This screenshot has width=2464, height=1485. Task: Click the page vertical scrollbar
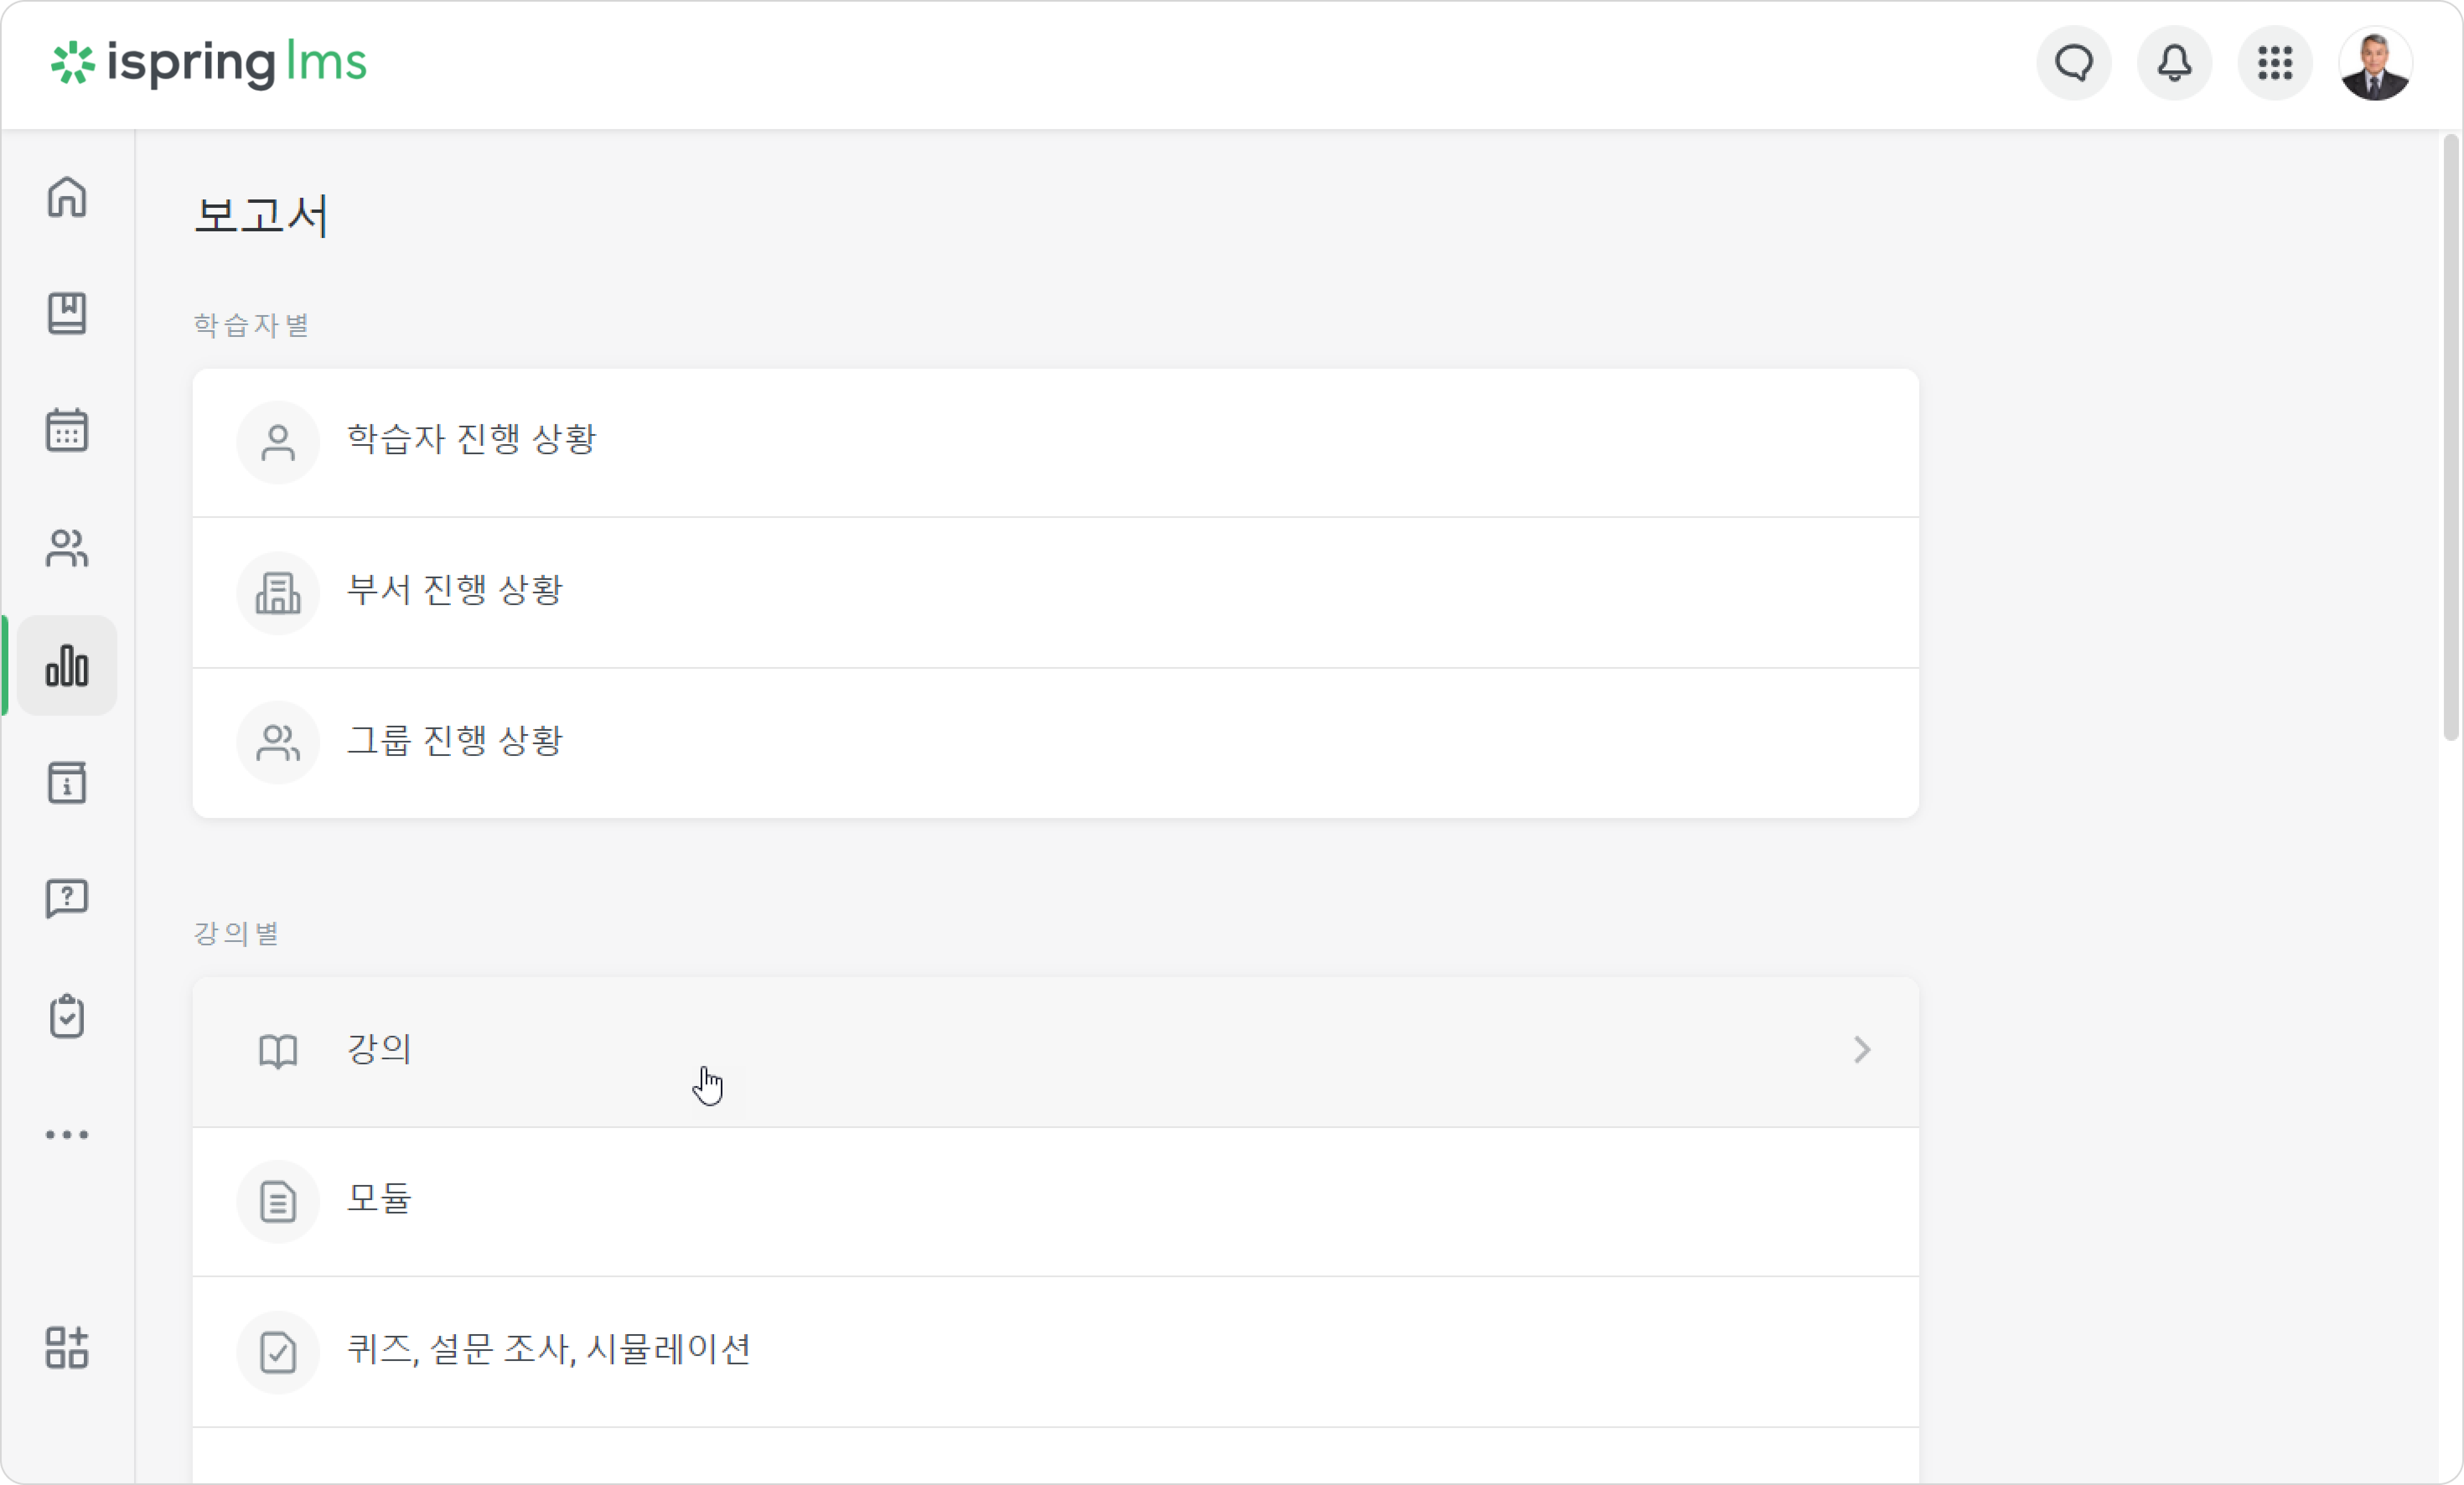pyautogui.click(x=2450, y=438)
